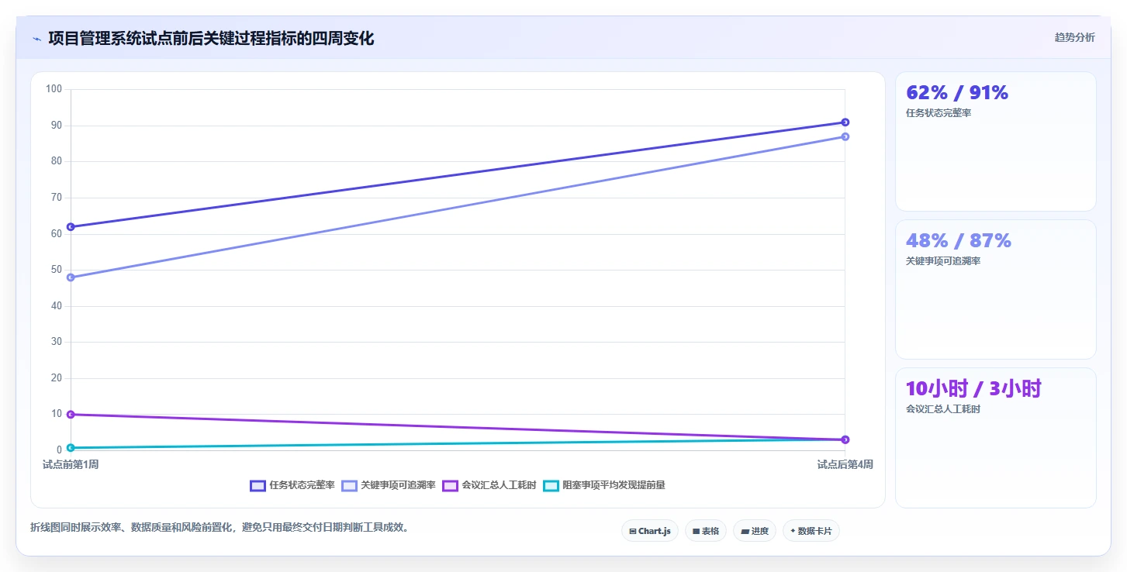Select the 10小时 / 3小时 stat card

(996, 438)
